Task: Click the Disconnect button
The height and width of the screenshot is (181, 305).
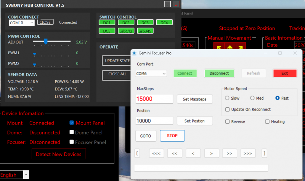Action: click(x=219, y=73)
